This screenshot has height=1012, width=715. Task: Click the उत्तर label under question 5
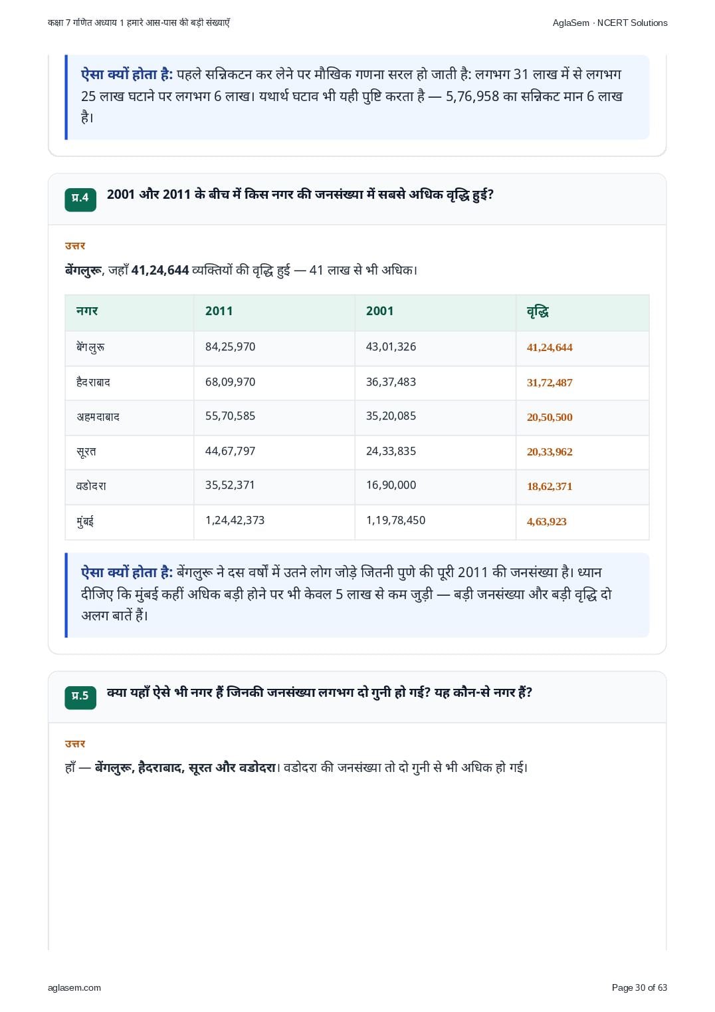(x=75, y=744)
